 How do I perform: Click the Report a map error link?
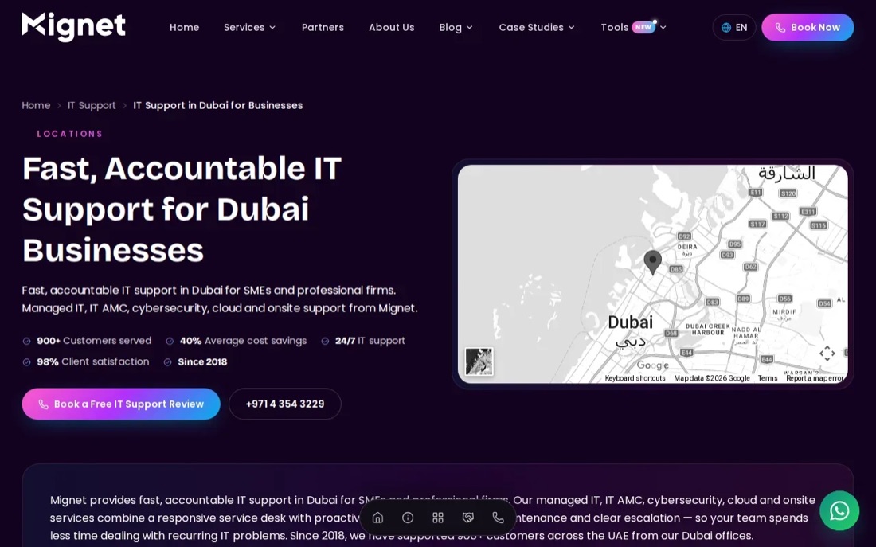[x=815, y=378]
